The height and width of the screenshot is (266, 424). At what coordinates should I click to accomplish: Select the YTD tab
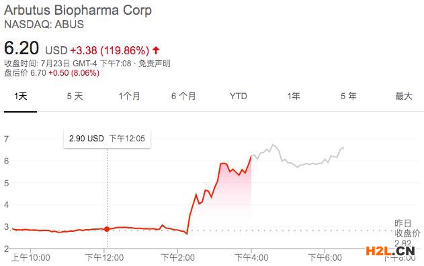point(239,96)
